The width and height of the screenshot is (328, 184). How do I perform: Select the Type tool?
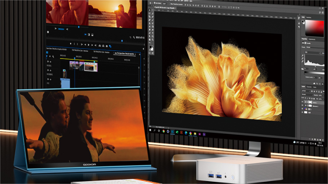(152, 33)
